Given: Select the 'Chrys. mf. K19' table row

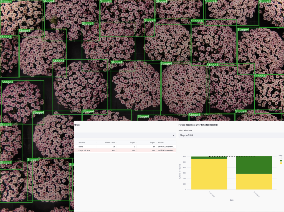Looking at the screenshot, I should pos(84,150).
